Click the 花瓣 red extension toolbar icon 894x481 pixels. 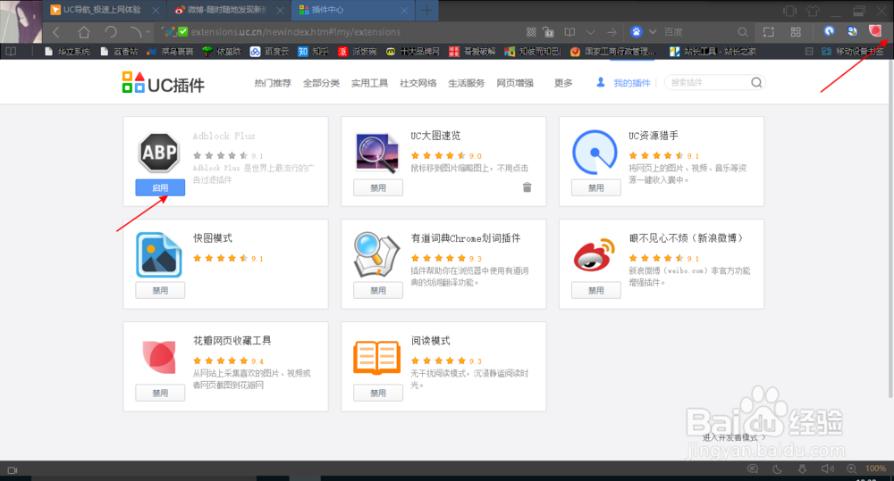coord(875,30)
